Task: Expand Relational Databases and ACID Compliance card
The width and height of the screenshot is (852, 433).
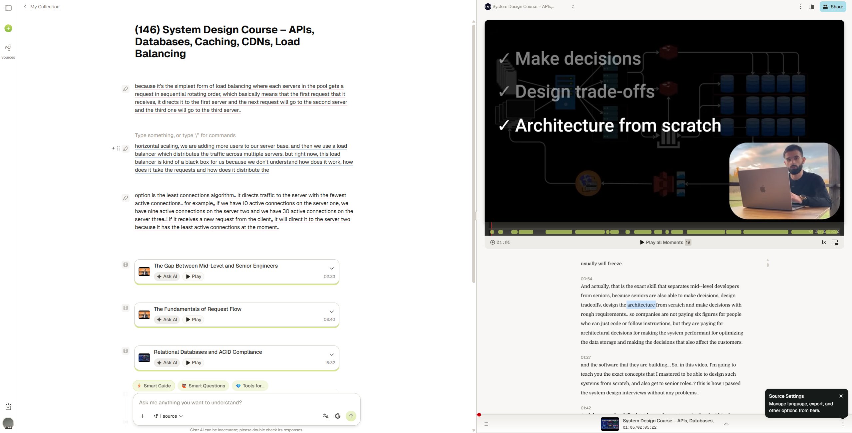Action: pos(332,354)
